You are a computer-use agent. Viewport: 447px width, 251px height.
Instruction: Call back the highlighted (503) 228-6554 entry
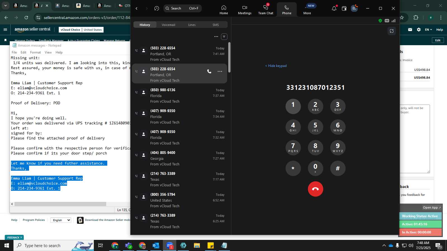click(209, 71)
